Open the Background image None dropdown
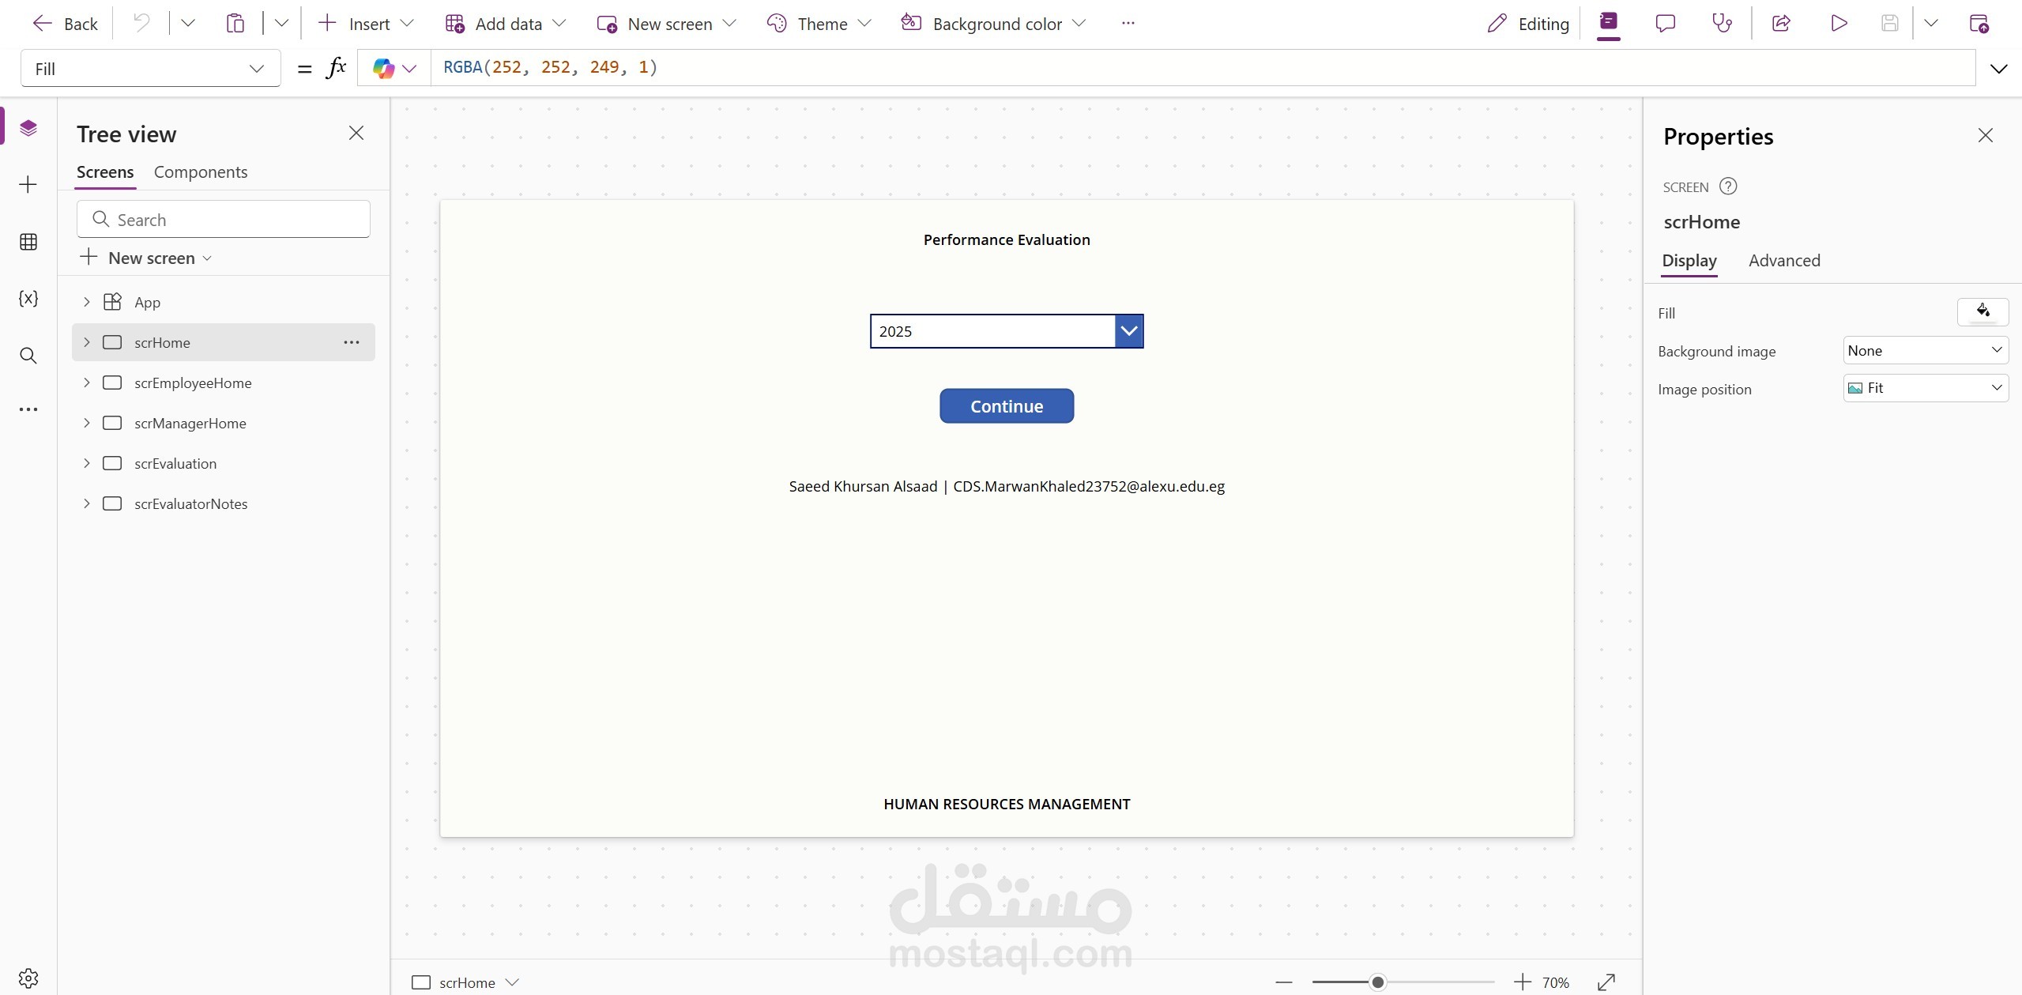Viewport: 2022px width, 995px height. click(x=1925, y=350)
